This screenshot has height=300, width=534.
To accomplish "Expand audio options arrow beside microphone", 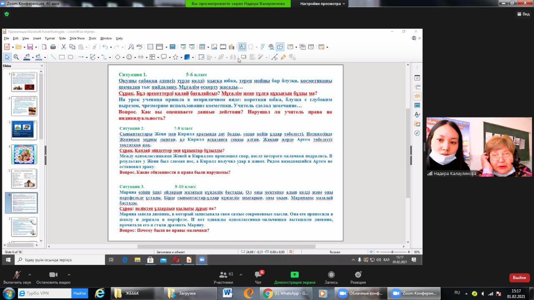I will click(30, 275).
